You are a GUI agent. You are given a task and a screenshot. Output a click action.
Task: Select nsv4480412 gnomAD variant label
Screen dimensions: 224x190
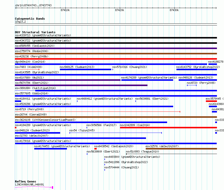coord(105,99)
